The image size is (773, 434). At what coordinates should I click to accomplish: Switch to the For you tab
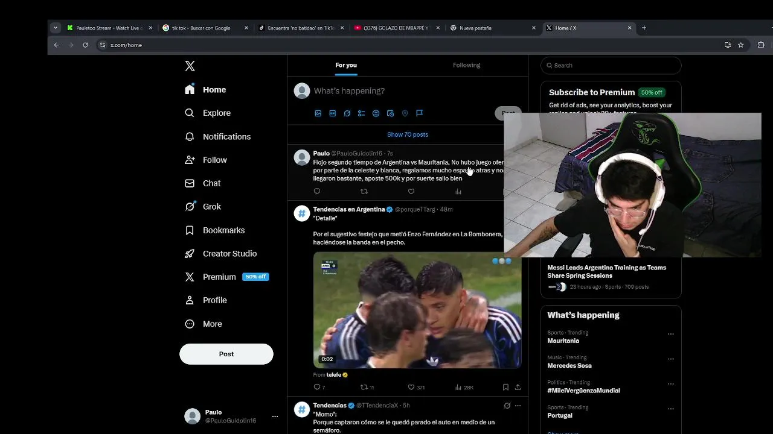click(346, 65)
